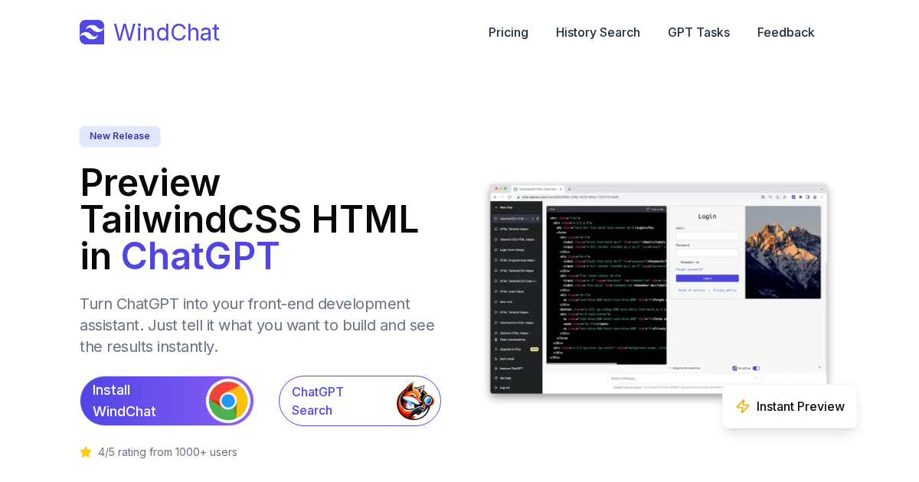Click the ChatGPT Search button
919x482 pixels.
pos(360,401)
